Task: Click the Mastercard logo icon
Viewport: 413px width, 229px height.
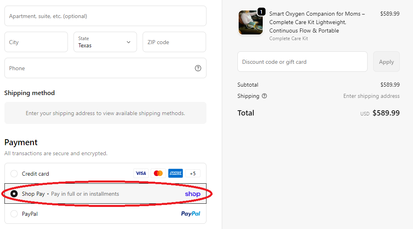Action: pos(158,173)
